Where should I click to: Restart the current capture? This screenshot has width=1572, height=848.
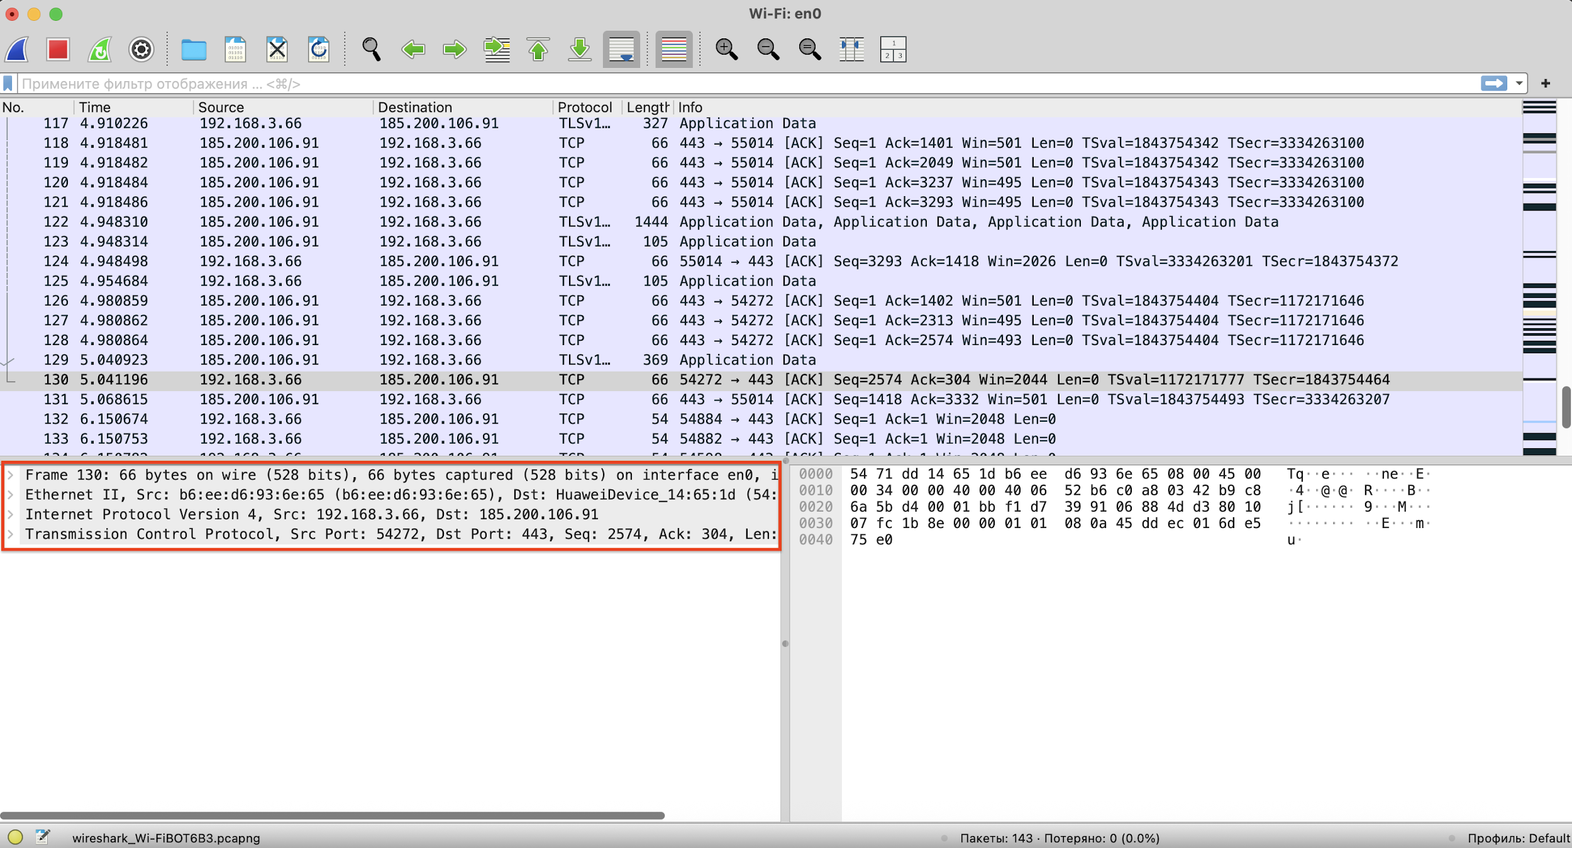(99, 49)
